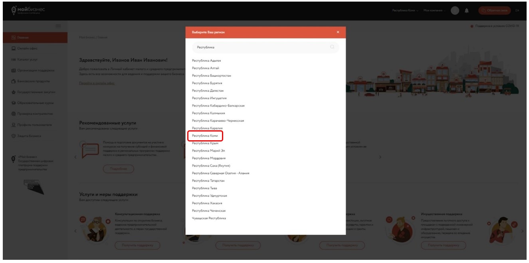Choose 'Чувашская Республика' region
529x263 pixels.
tap(209, 218)
